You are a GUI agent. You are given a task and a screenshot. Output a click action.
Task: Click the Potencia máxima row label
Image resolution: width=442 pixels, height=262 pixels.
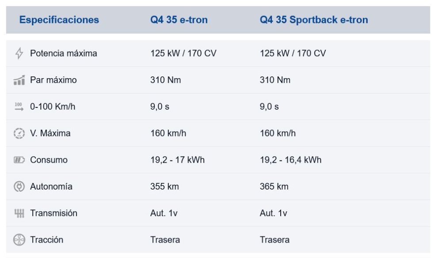(x=63, y=53)
